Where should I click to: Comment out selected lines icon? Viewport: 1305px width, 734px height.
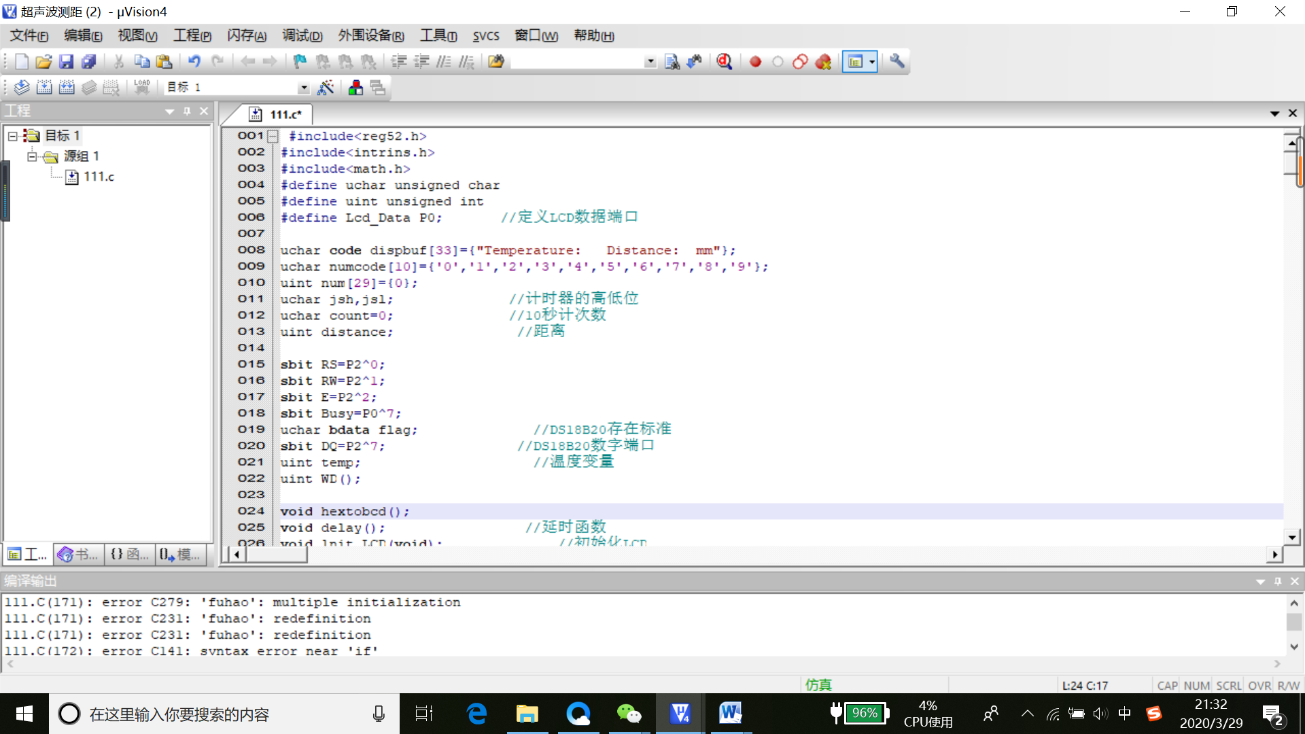click(x=444, y=62)
